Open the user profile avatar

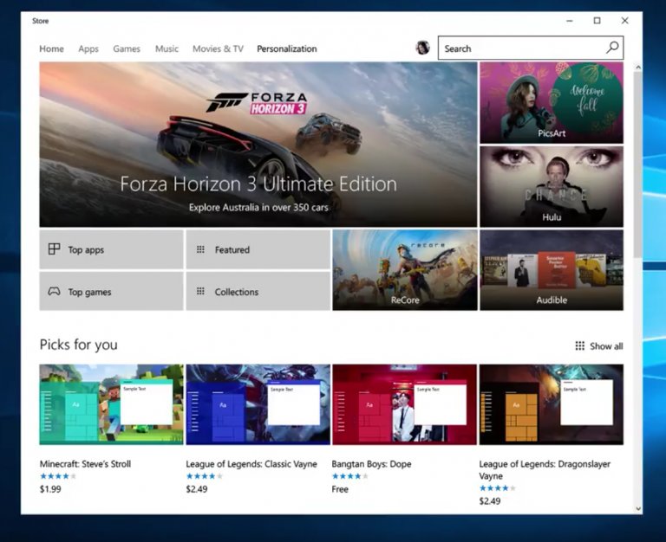pos(422,48)
